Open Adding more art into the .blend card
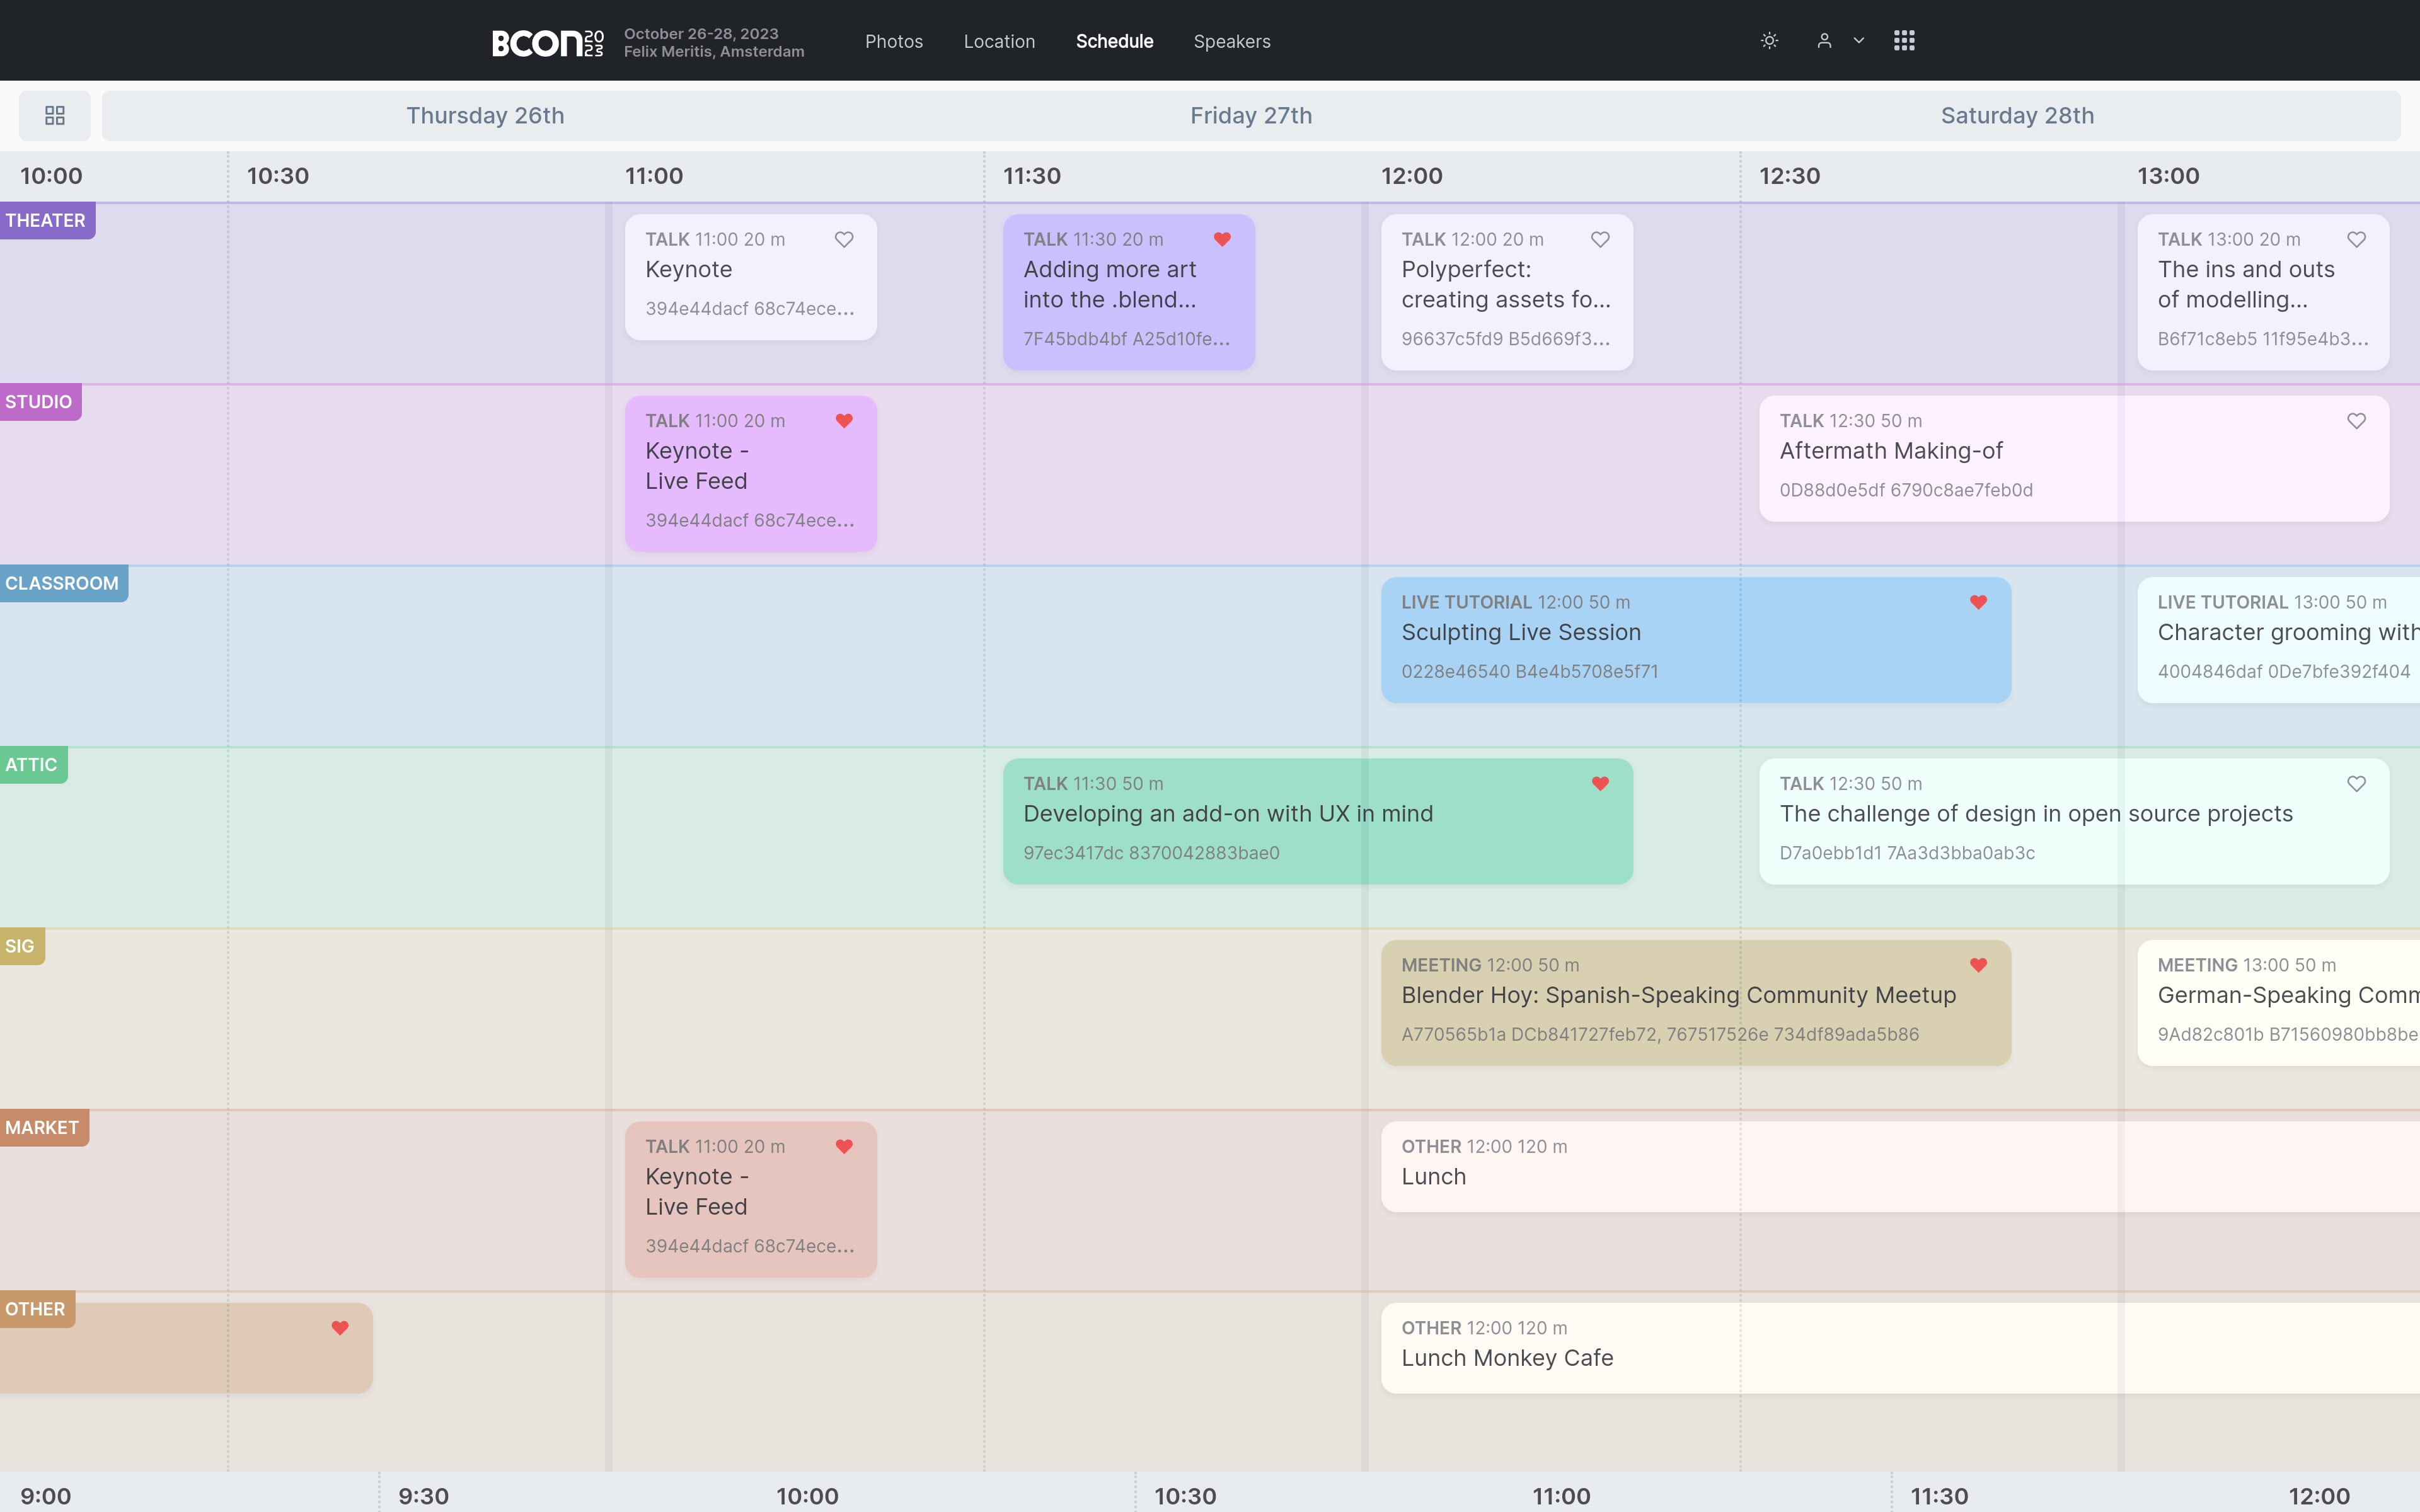The width and height of the screenshot is (2420, 1512). tap(1128, 292)
